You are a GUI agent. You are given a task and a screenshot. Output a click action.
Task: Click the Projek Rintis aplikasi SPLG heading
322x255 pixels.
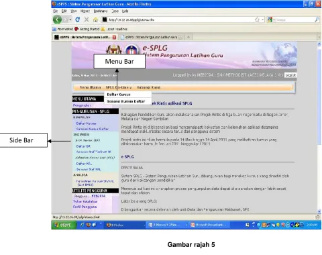[171, 103]
